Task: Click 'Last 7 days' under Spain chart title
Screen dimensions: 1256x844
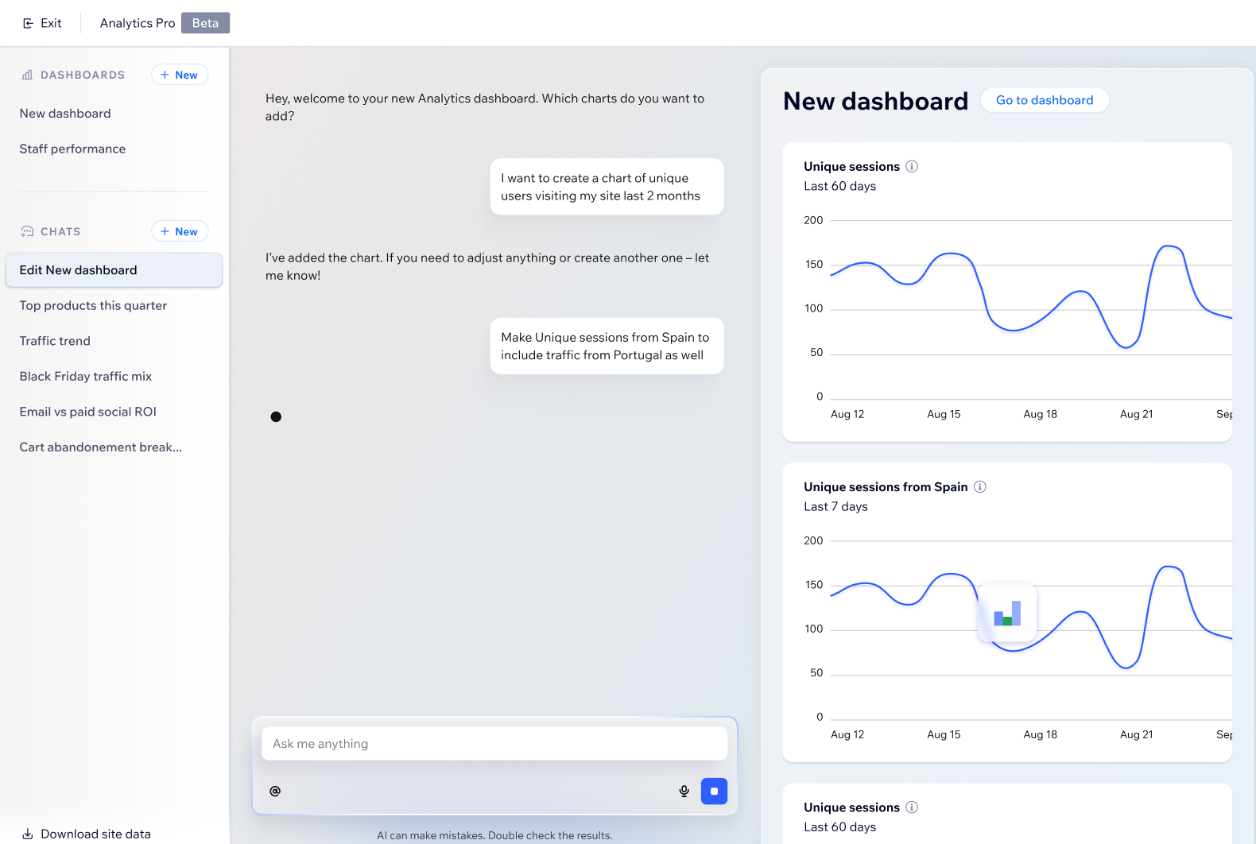Action: tap(835, 506)
